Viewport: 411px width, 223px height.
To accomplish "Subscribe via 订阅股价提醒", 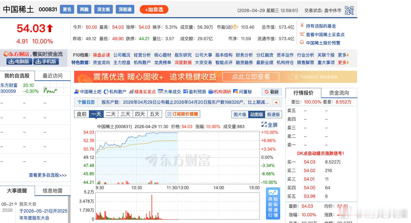I will click(183, 114).
